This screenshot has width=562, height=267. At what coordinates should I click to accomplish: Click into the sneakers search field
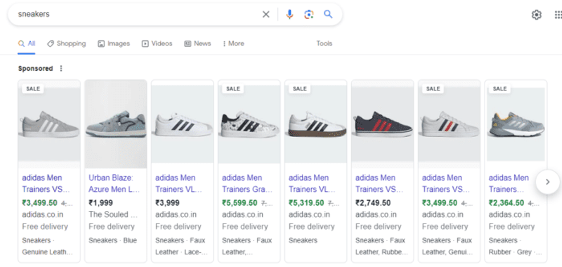[136, 14]
